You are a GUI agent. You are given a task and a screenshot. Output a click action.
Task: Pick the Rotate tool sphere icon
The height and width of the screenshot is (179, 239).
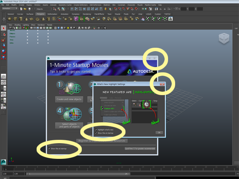(x=3, y=51)
